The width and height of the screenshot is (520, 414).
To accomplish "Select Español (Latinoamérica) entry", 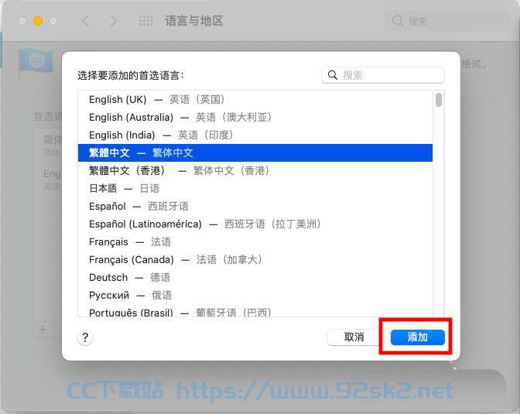I will coord(255,224).
